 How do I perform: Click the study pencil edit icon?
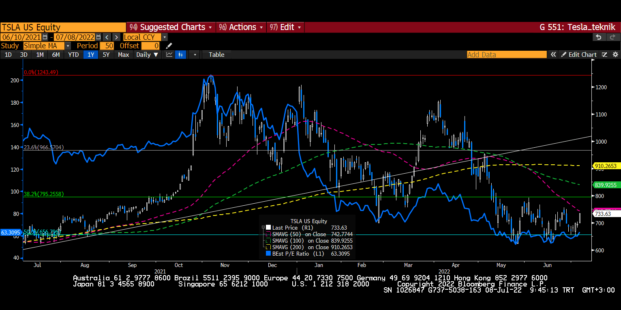(x=169, y=46)
